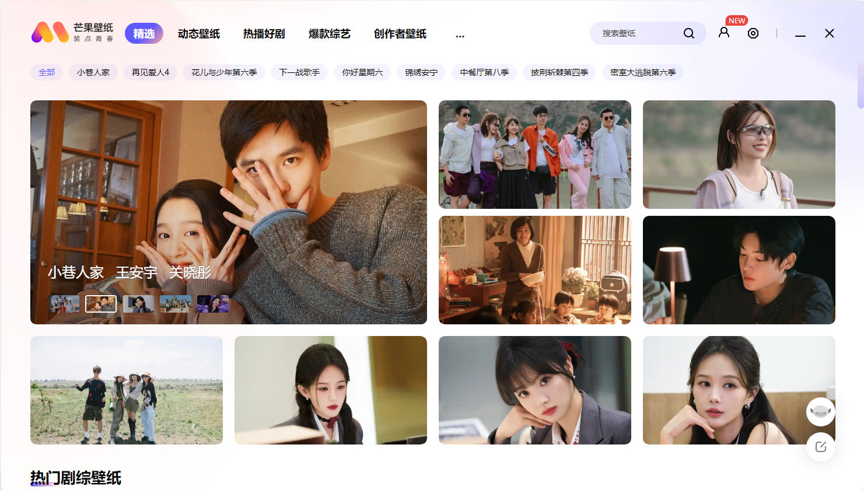Go to the 热播好剧 tab

point(264,34)
